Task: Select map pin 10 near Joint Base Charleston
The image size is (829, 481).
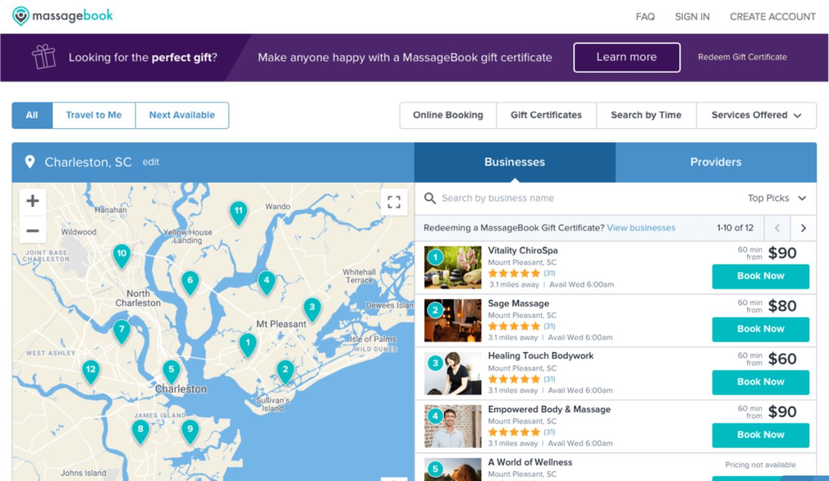Action: coord(121,255)
